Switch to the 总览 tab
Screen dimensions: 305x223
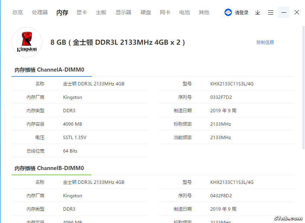click(x=18, y=12)
